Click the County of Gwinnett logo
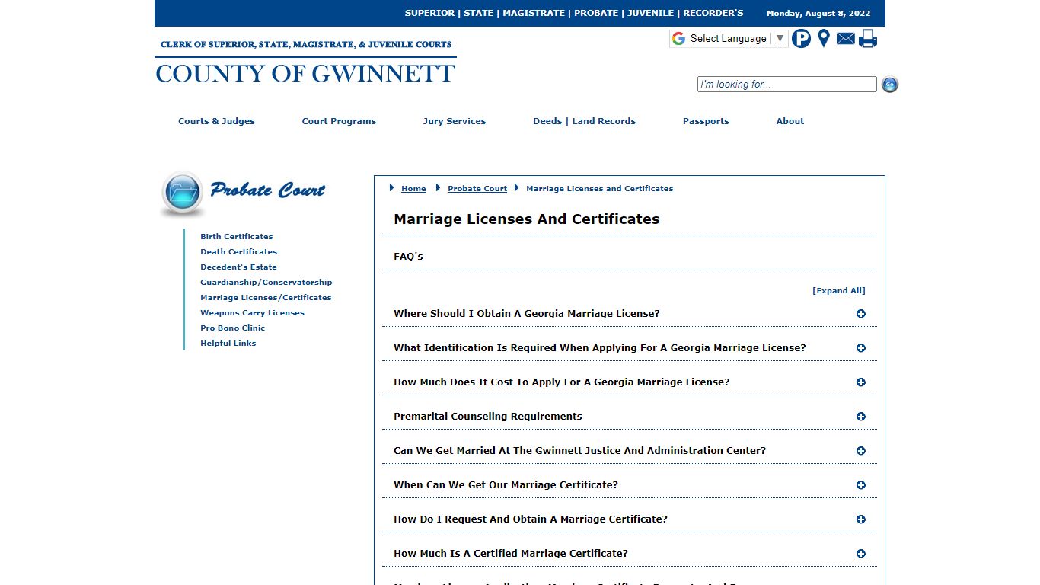Image resolution: width=1040 pixels, height=585 pixels. click(305, 61)
